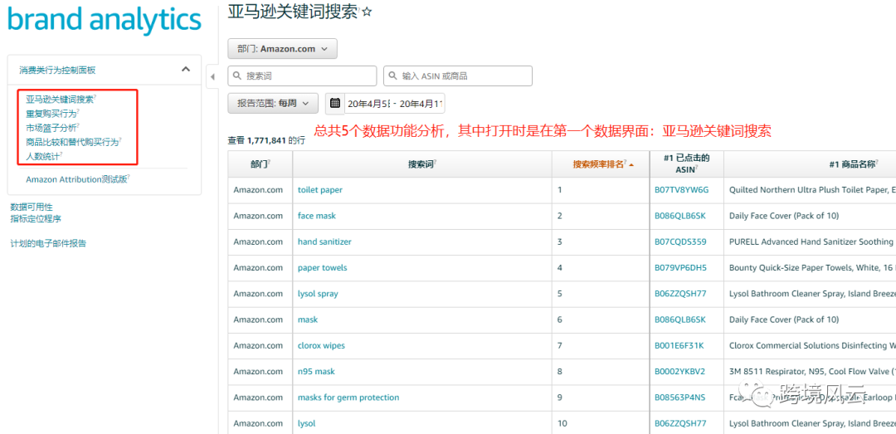
Task: Open the 部门: Amazon.com dropdown
Action: pos(282,49)
